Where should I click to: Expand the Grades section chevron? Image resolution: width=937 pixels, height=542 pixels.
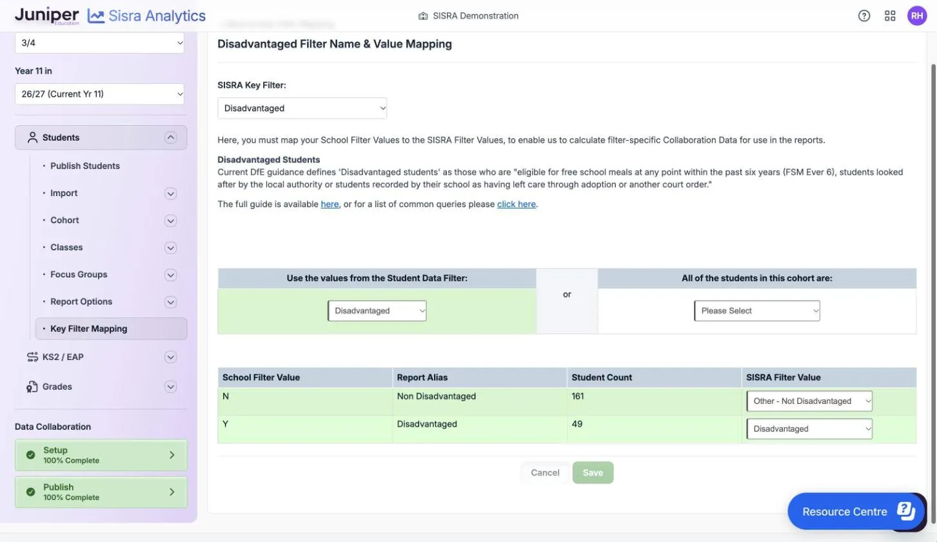[x=170, y=386]
